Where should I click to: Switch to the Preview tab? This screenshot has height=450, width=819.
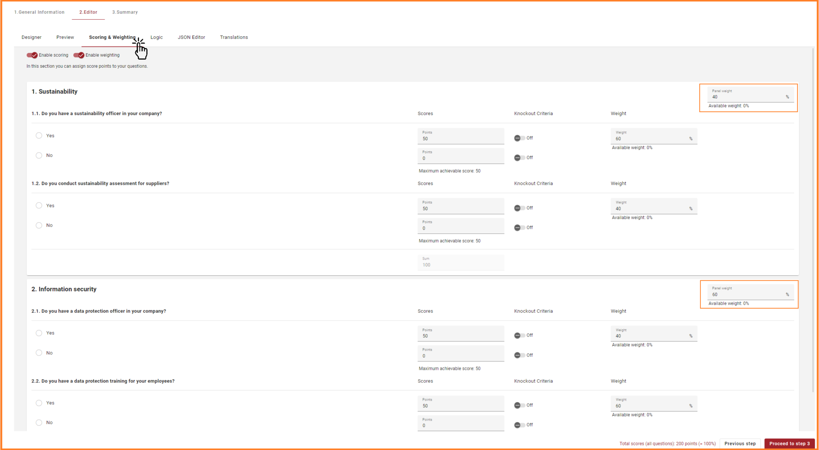[x=65, y=37]
